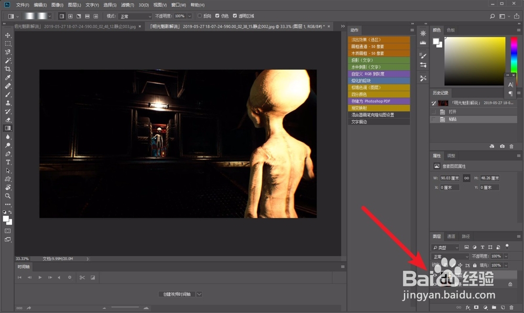The height and width of the screenshot is (313, 524).
Task: Open the 图像(I) menu
Action: pos(57,5)
